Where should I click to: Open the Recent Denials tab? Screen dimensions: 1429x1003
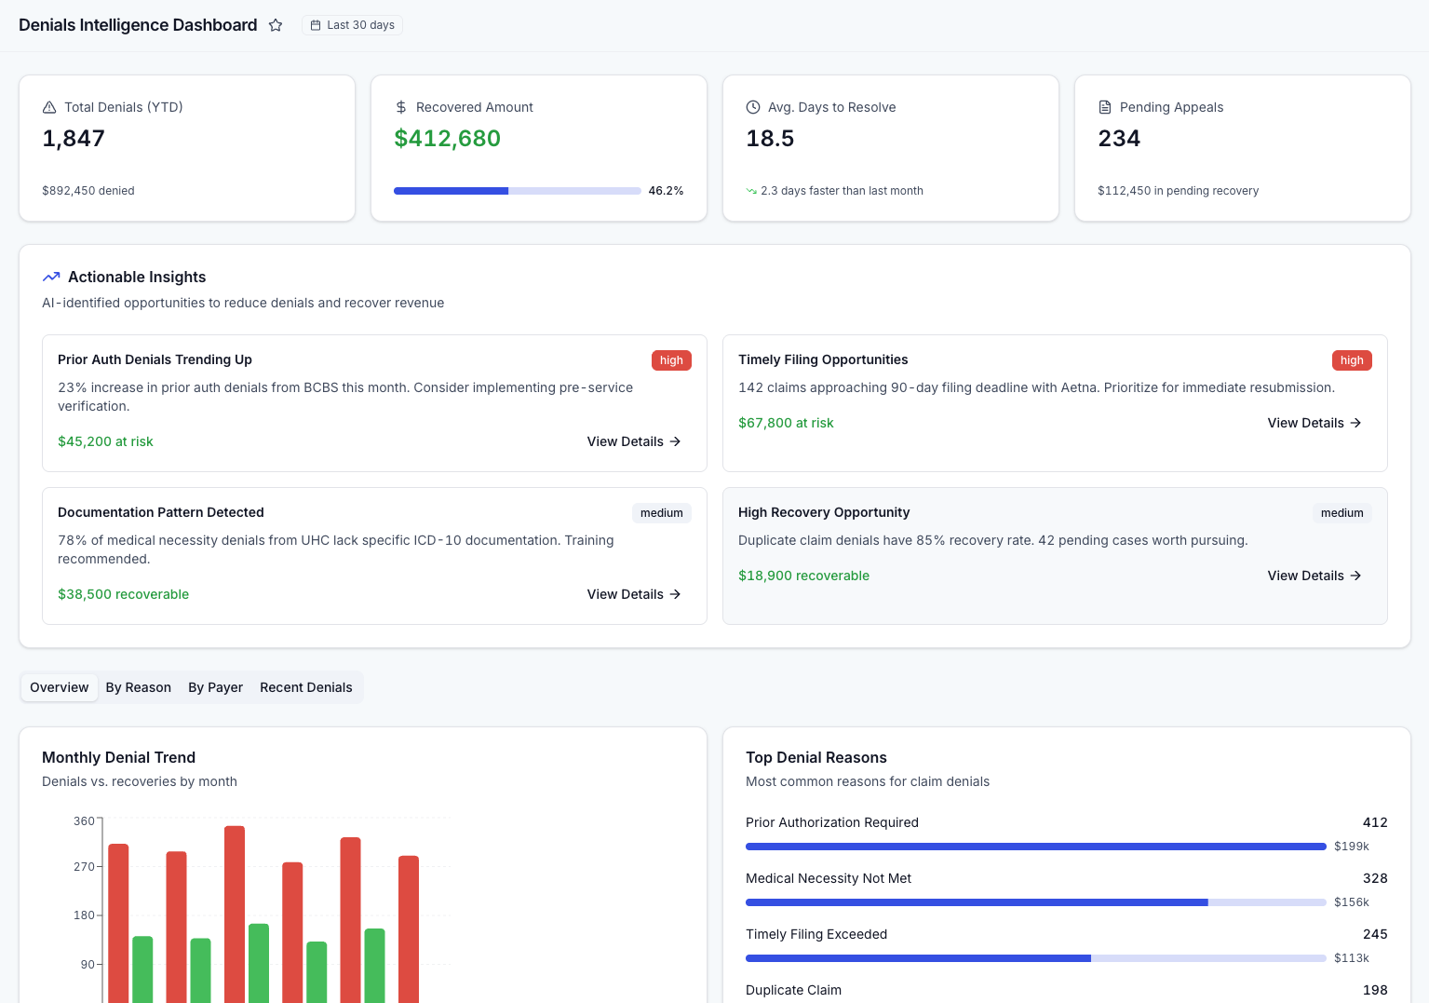[305, 687]
